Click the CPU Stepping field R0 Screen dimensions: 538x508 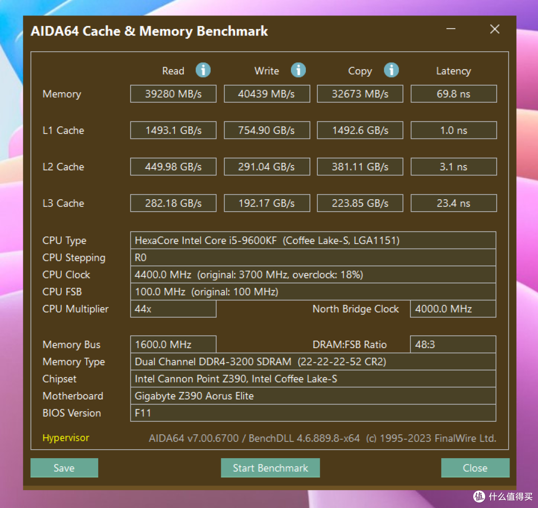pos(313,257)
